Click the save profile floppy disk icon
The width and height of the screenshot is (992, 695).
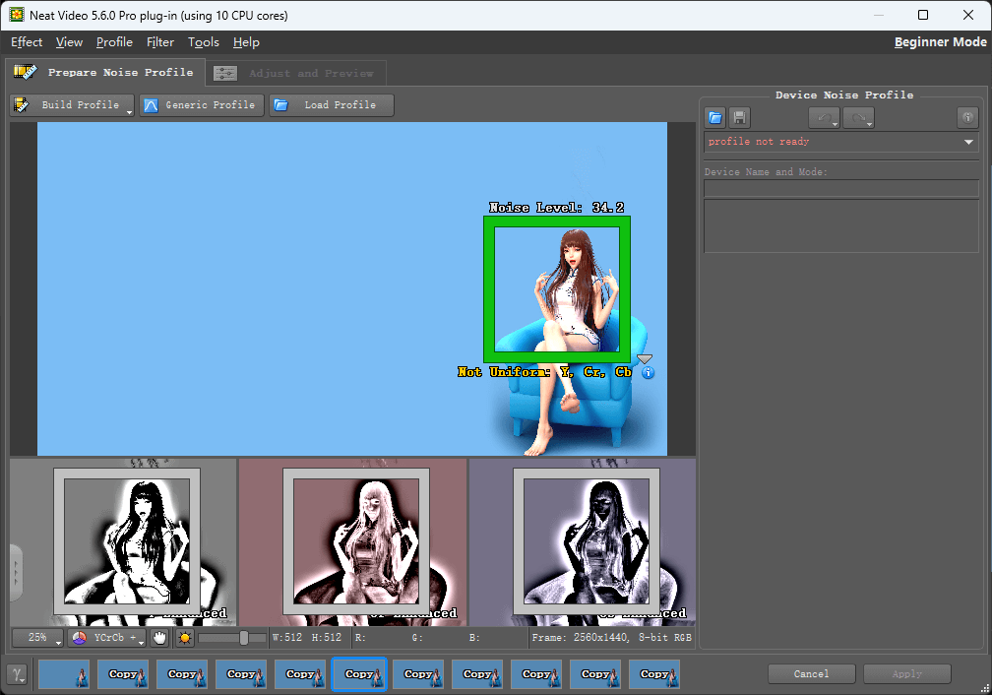(x=738, y=118)
